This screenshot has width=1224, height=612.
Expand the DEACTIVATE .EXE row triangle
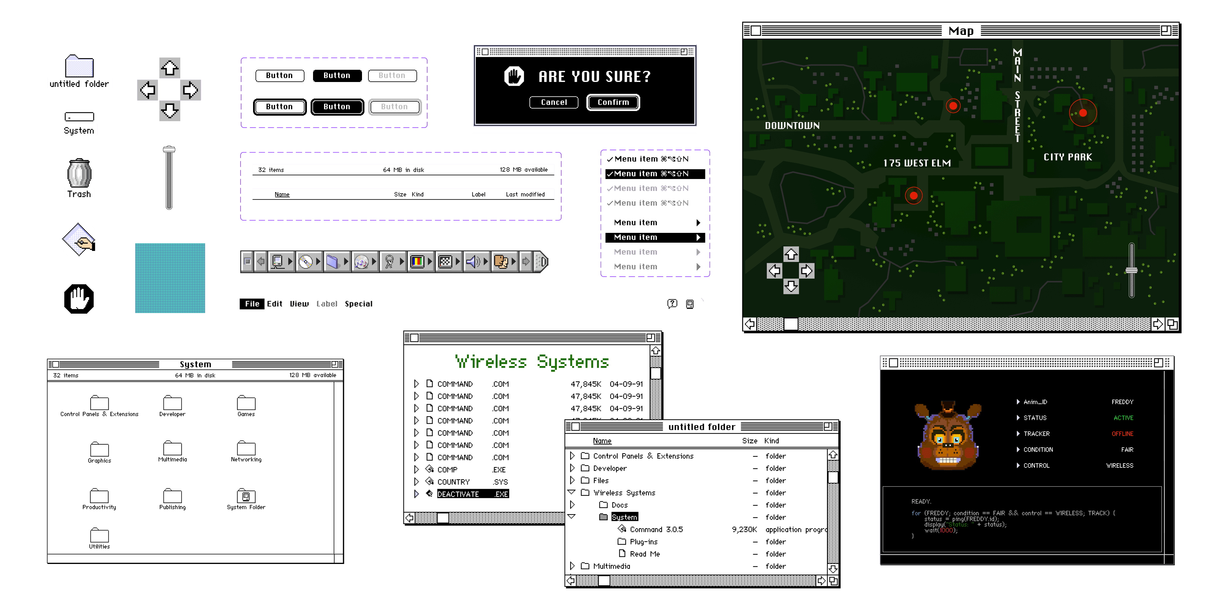click(x=416, y=494)
